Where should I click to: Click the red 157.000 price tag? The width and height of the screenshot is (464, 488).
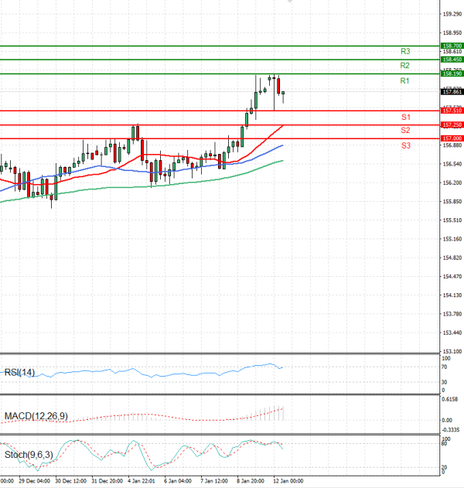451,138
